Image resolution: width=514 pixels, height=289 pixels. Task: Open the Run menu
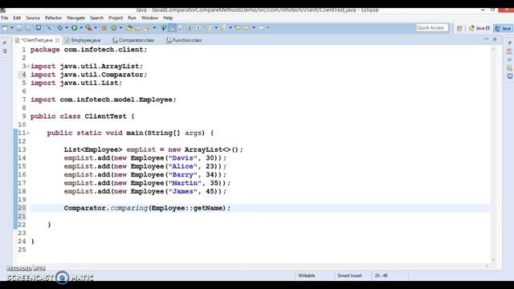132,18
